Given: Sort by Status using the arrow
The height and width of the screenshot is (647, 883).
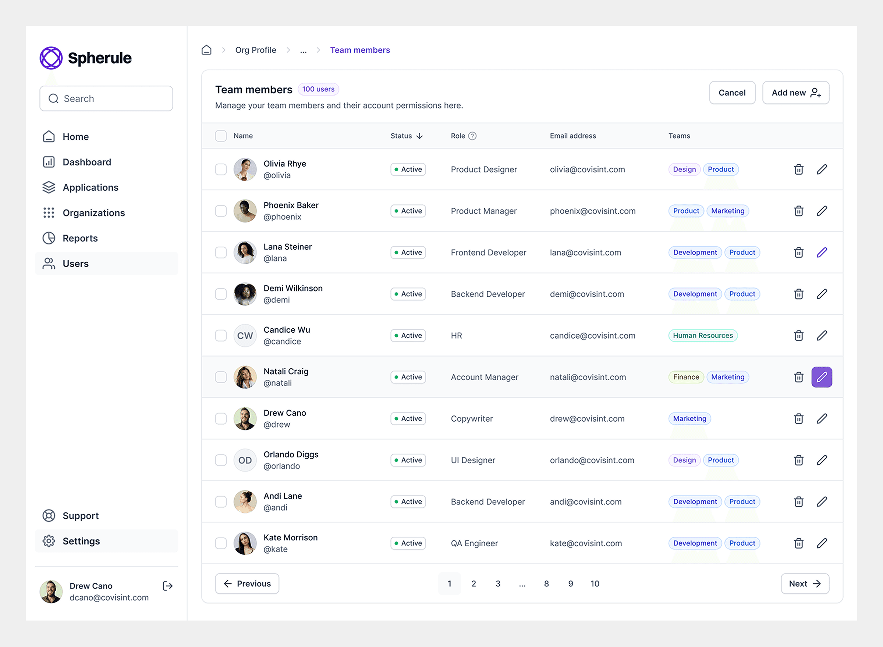Looking at the screenshot, I should (x=419, y=136).
